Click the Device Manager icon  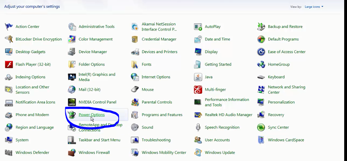tap(72, 52)
